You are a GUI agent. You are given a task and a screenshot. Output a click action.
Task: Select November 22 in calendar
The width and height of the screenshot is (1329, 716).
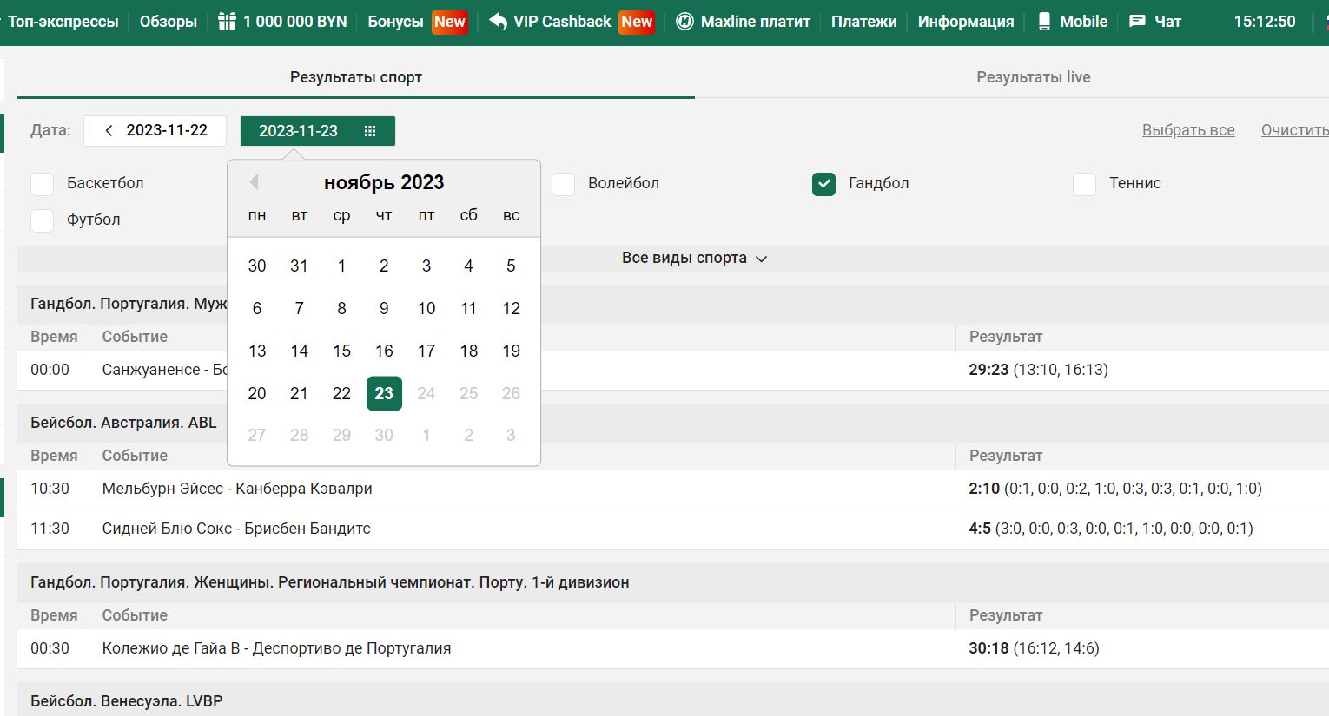(x=341, y=393)
